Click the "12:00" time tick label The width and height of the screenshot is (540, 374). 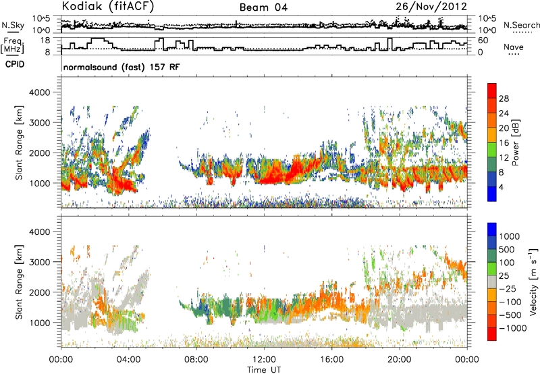point(264,360)
